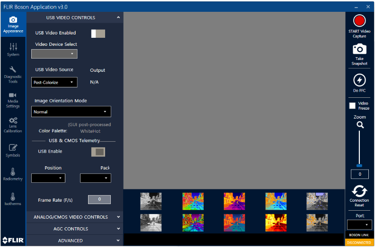
Task: Click the gray video preview area
Action: click(234, 101)
